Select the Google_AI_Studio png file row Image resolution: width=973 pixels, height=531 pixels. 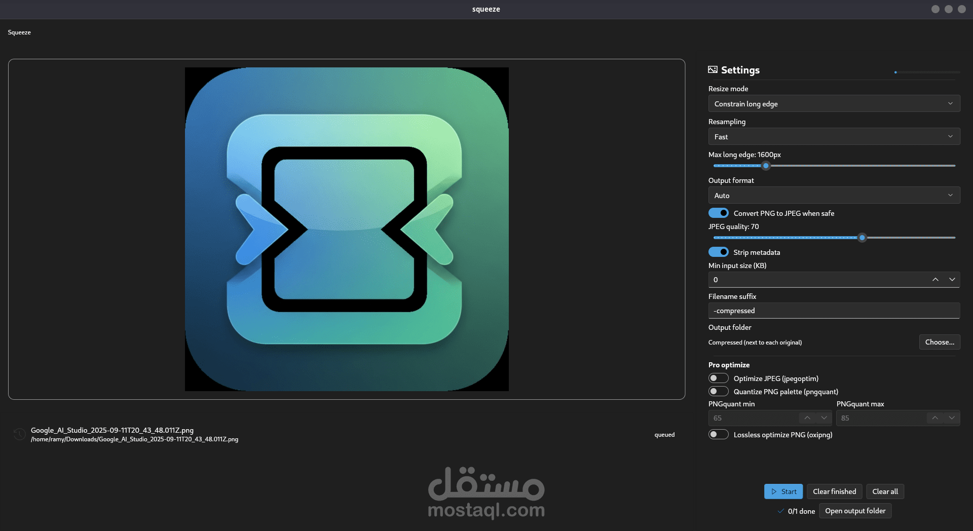pyautogui.click(x=347, y=435)
